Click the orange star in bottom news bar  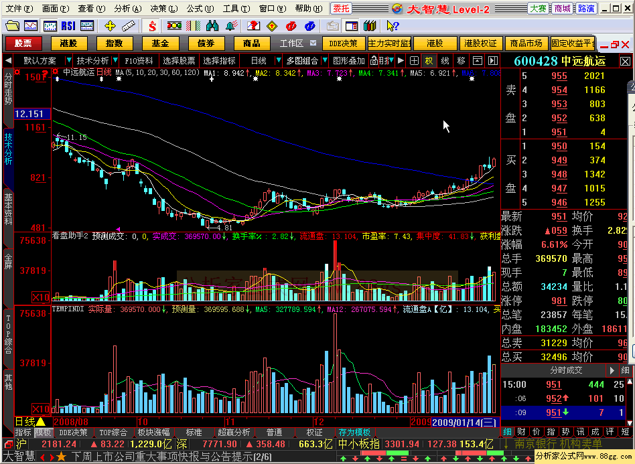(x=61, y=457)
